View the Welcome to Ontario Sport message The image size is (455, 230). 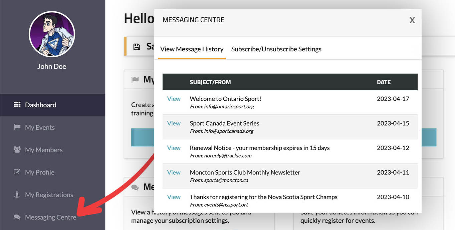(174, 99)
